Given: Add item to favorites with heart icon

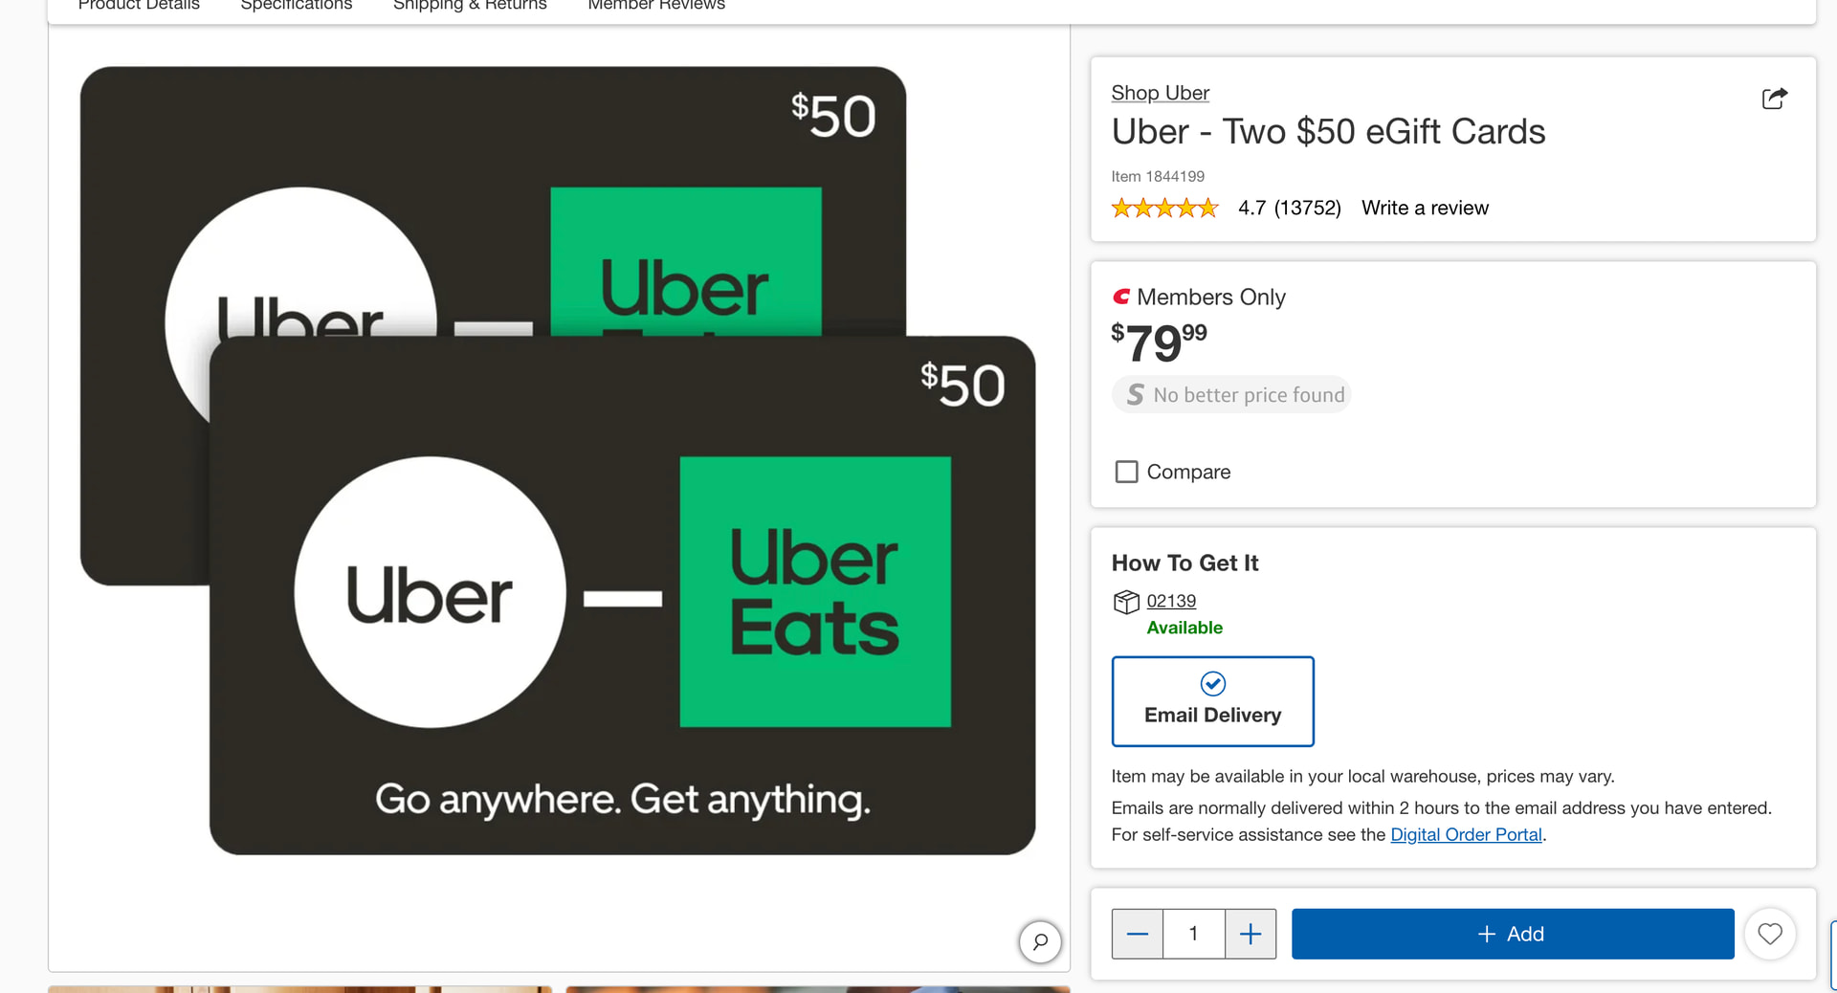Looking at the screenshot, I should point(1769,934).
